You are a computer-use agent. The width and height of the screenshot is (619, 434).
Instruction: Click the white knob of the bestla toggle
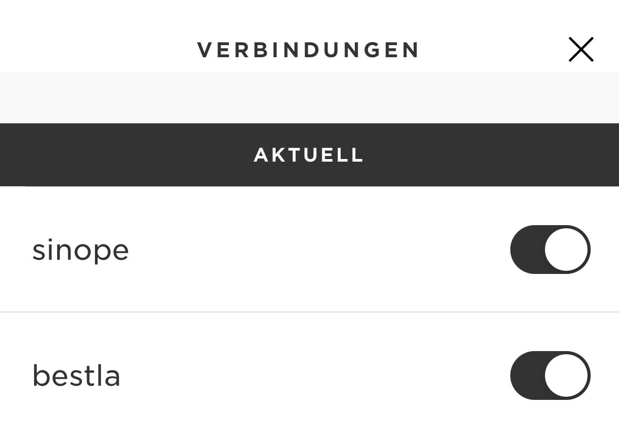tap(566, 375)
